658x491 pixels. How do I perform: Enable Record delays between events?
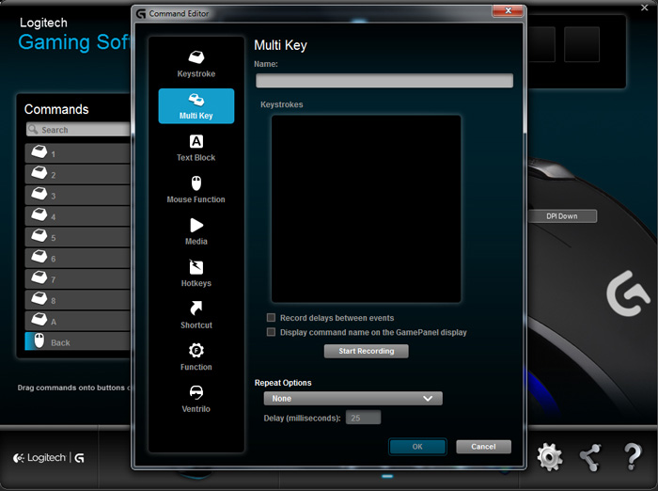tap(271, 318)
